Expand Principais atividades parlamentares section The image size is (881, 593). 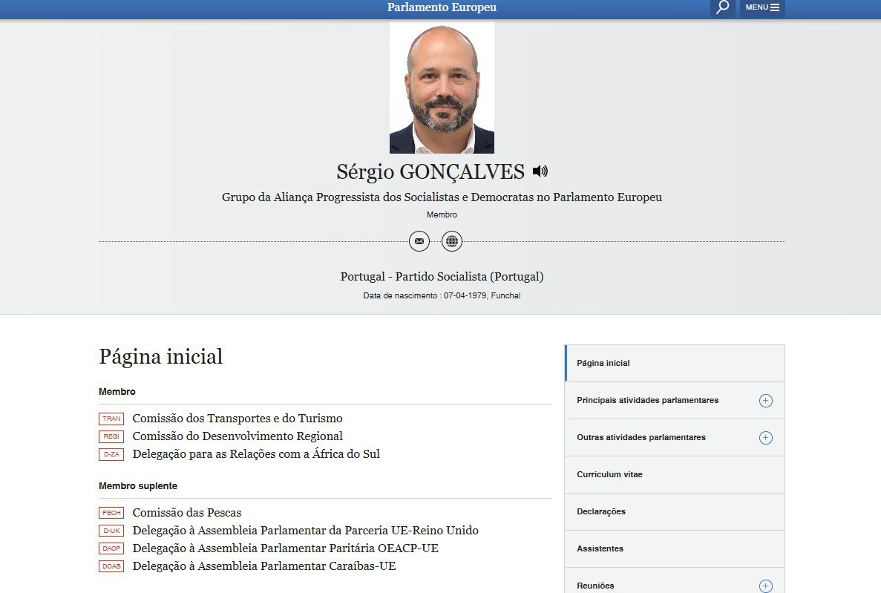(x=765, y=401)
